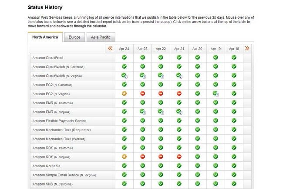Viewport: 283px width, 189px height.
Task: Click Amazon Route 53 Apr 18 green check
Action: pyautogui.click(x=234, y=166)
